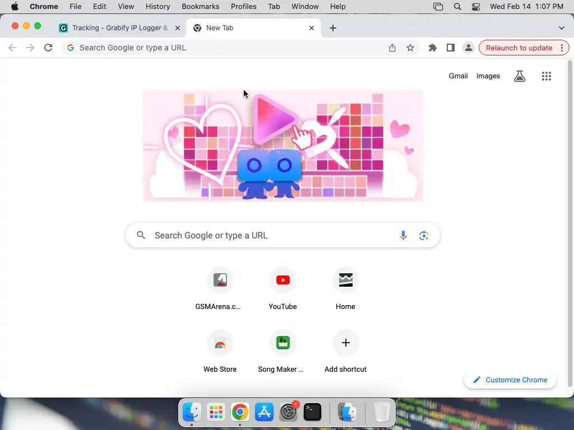Click the Valentine's Google Doodle
The width and height of the screenshot is (574, 430).
pos(283,146)
